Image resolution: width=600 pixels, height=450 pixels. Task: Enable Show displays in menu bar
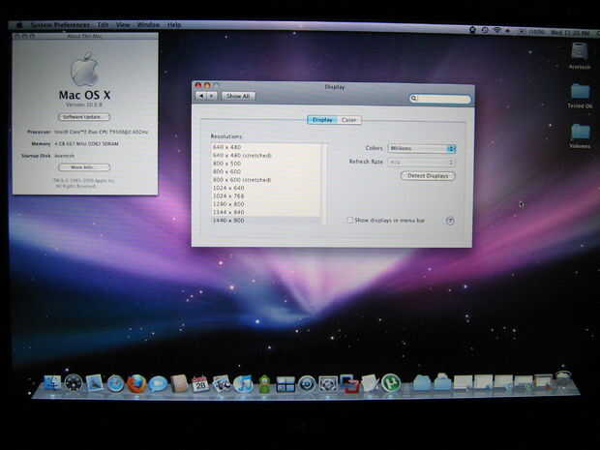coord(349,220)
